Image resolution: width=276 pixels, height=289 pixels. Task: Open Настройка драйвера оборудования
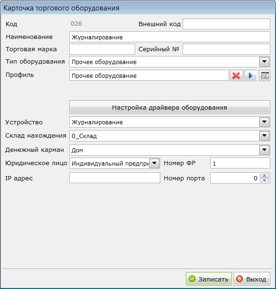tap(170, 107)
